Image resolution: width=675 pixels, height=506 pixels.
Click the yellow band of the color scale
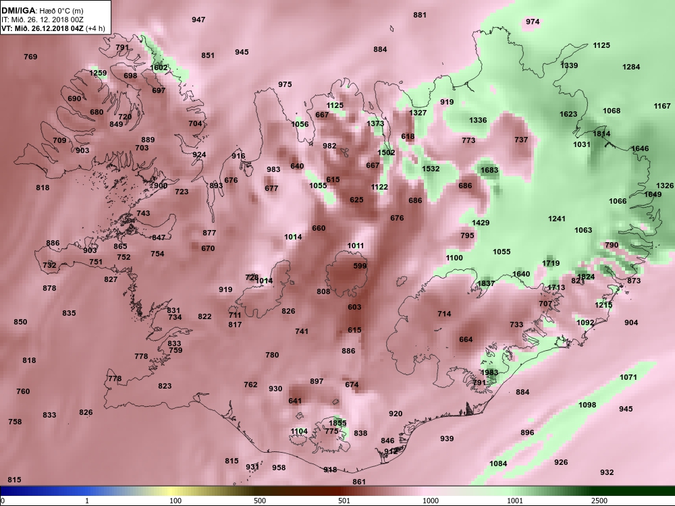[172, 491]
